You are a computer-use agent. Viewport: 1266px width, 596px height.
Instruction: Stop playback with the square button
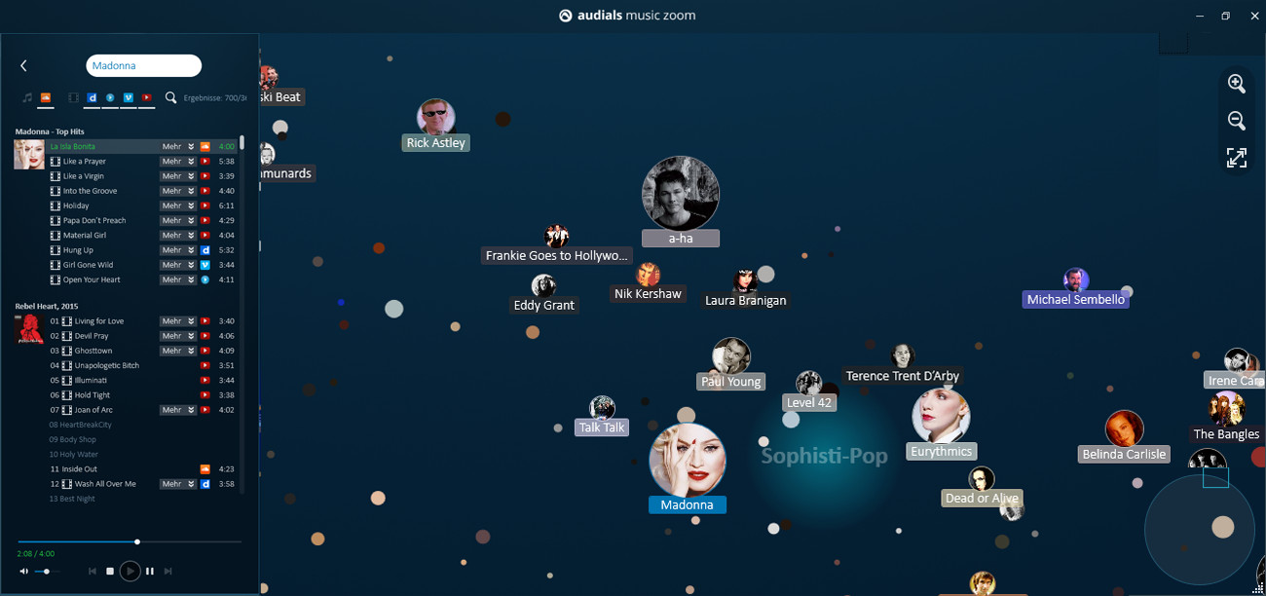pos(110,571)
